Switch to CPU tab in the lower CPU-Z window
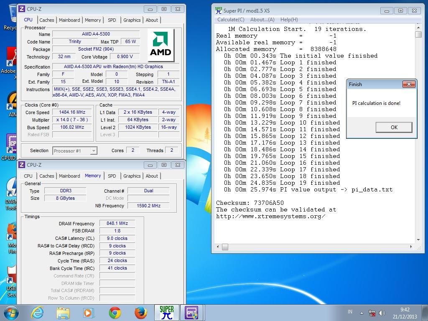428x321 pixels. (28, 176)
